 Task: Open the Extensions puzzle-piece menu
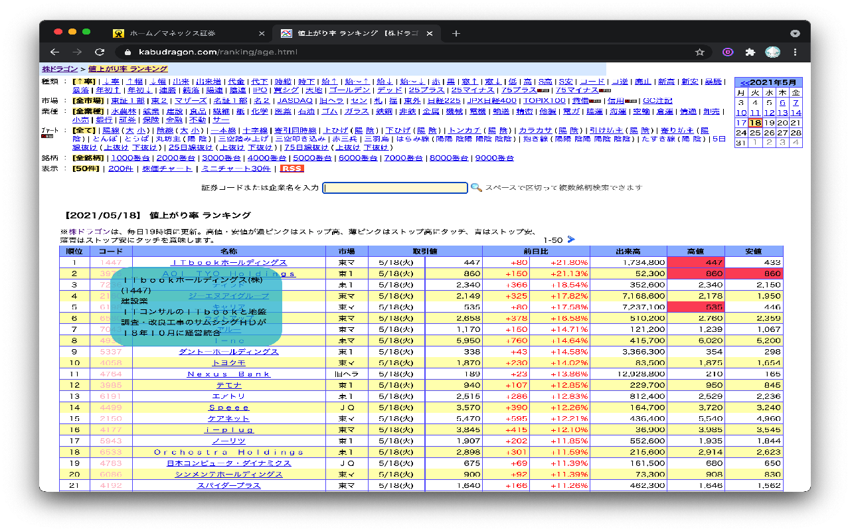[750, 52]
